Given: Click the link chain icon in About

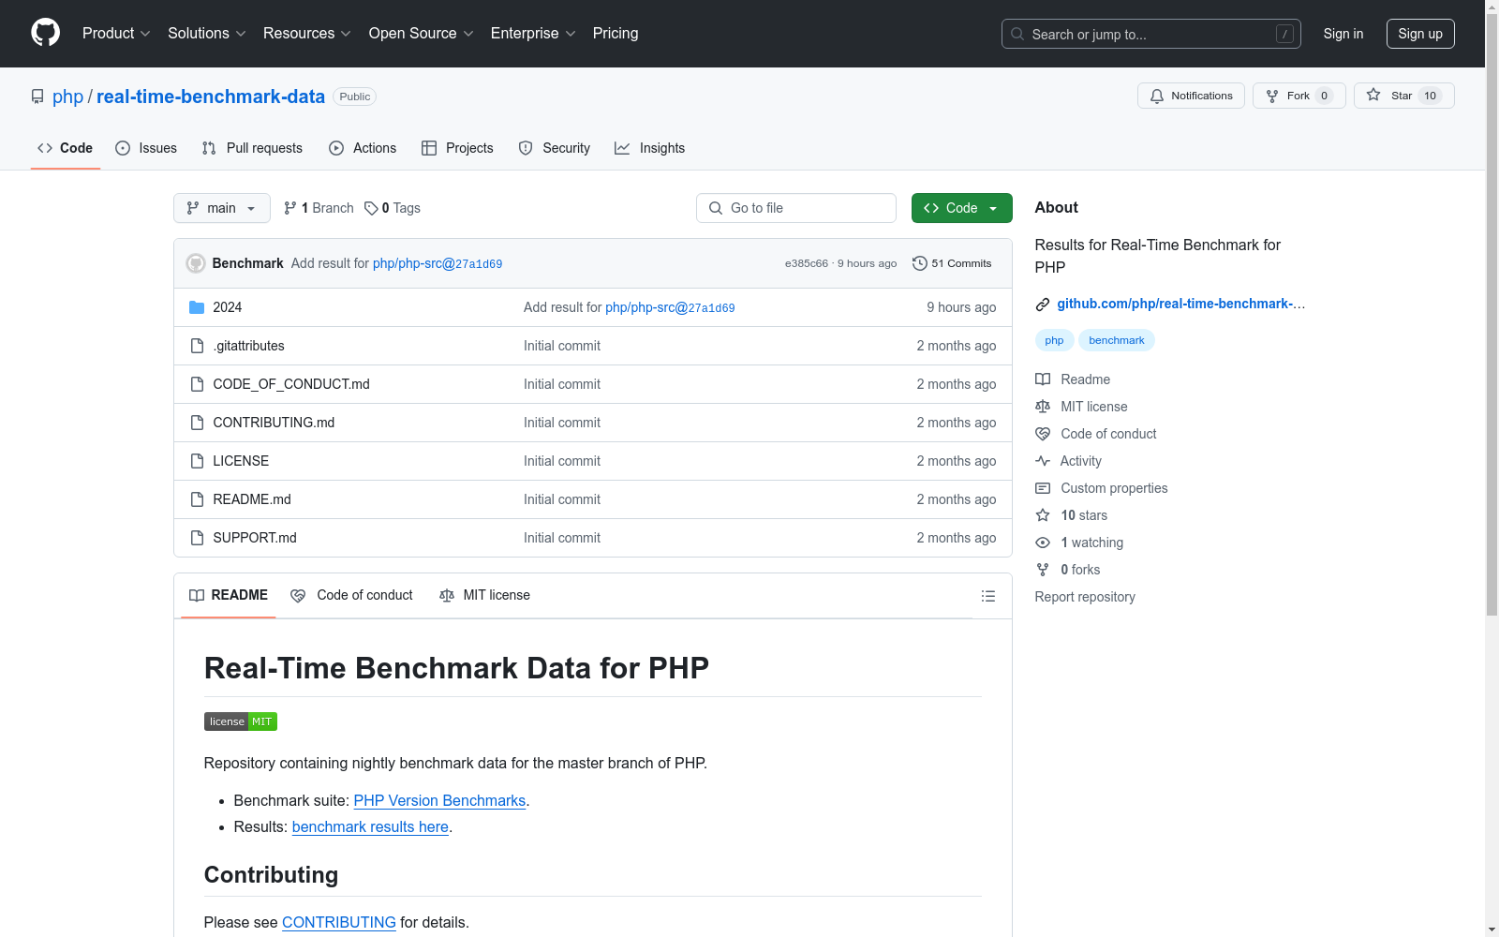Looking at the screenshot, I should (x=1043, y=305).
